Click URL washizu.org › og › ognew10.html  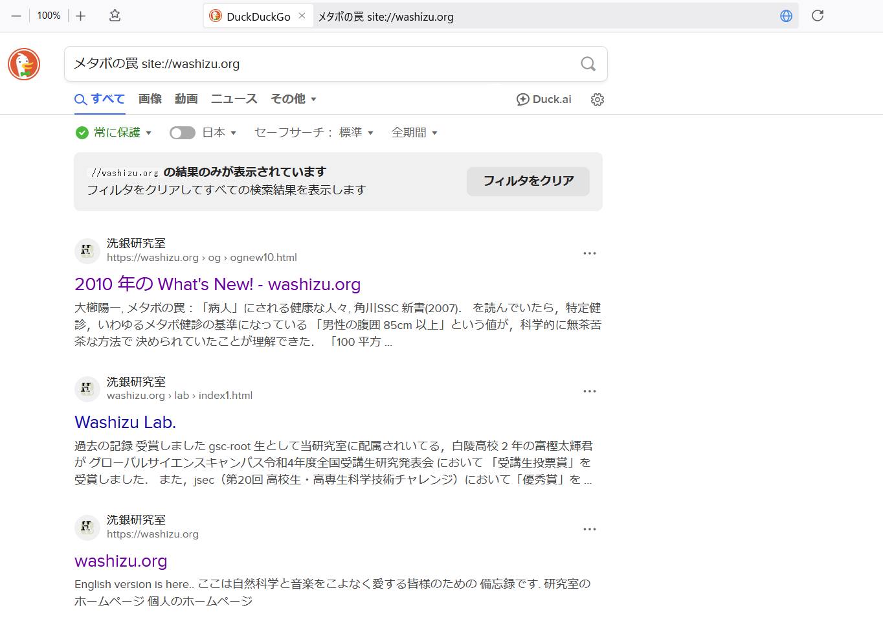tap(202, 258)
